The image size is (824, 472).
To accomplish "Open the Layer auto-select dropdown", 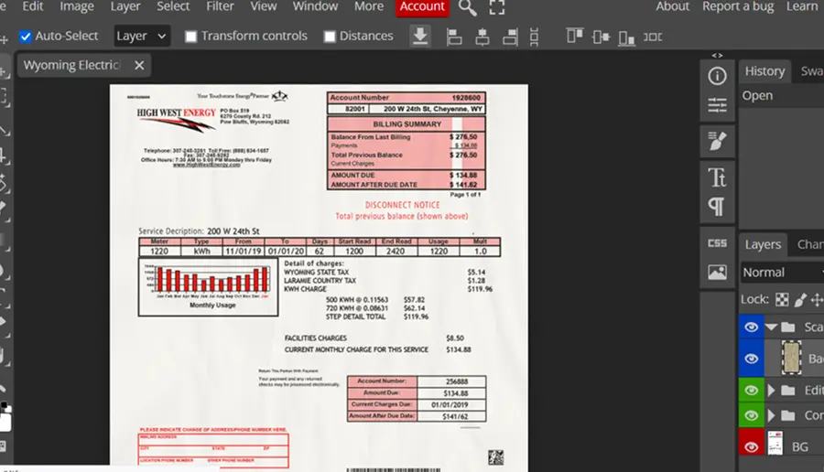I will (x=141, y=37).
